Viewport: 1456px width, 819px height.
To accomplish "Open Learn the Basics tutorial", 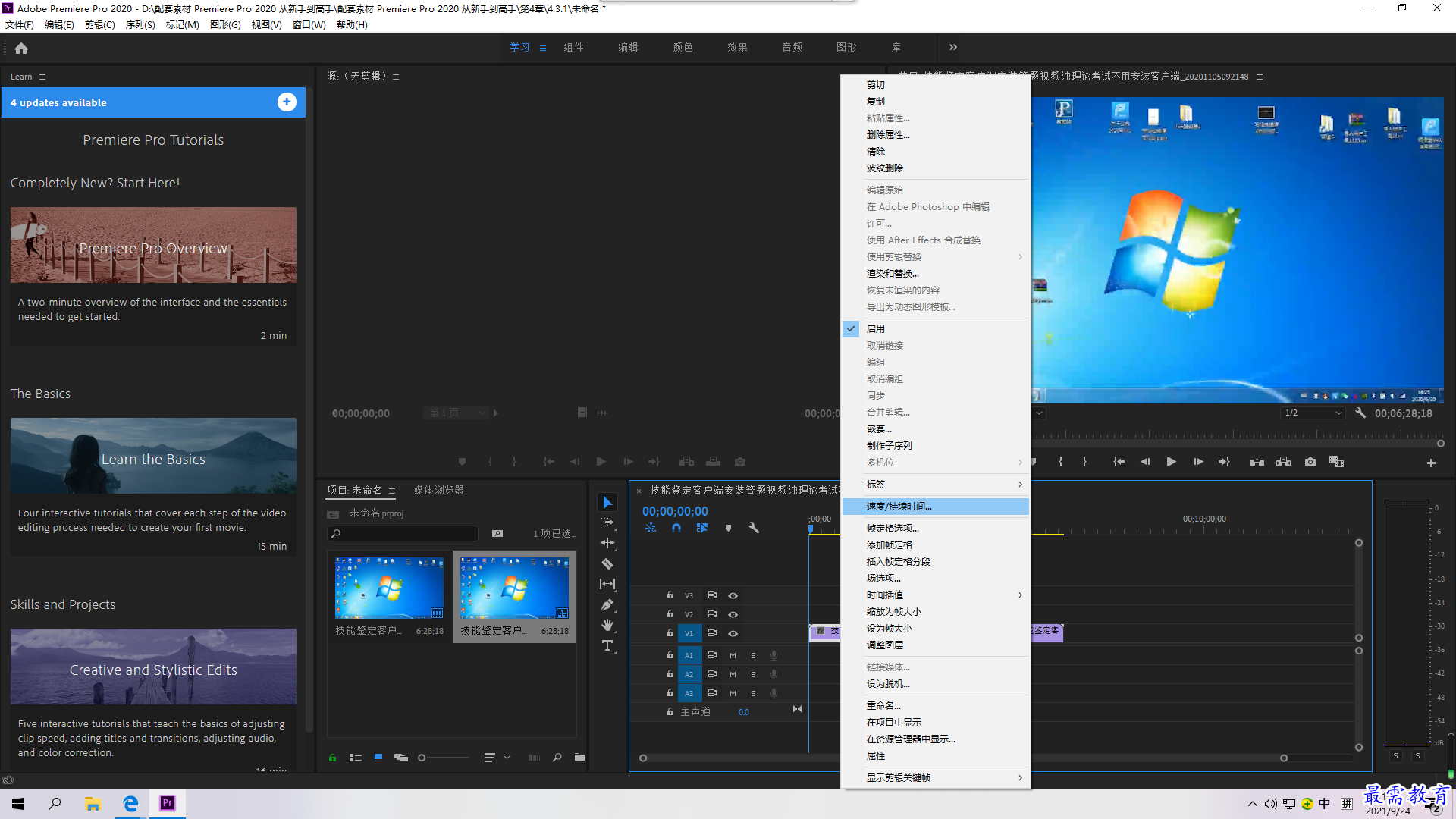I will tap(153, 456).
